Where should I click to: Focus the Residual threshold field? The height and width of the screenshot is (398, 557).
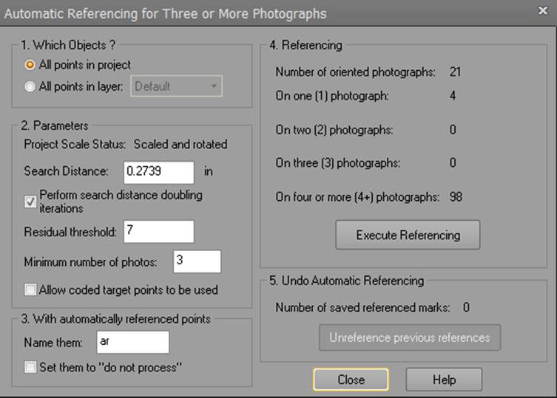coord(158,232)
